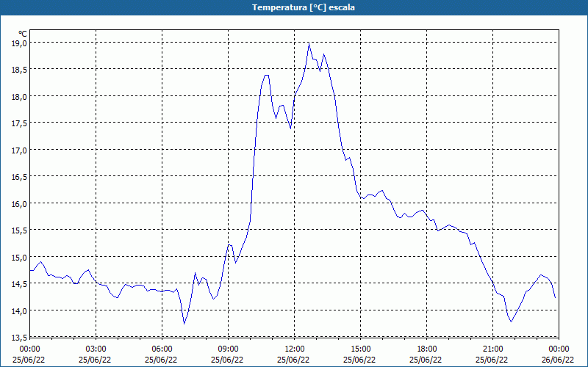
Task: Click the 15,5 y-axis label
Action: pos(19,230)
